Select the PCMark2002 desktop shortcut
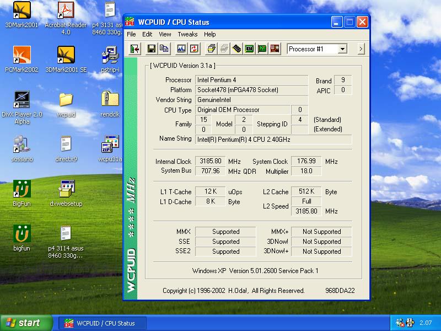 coord(21,60)
